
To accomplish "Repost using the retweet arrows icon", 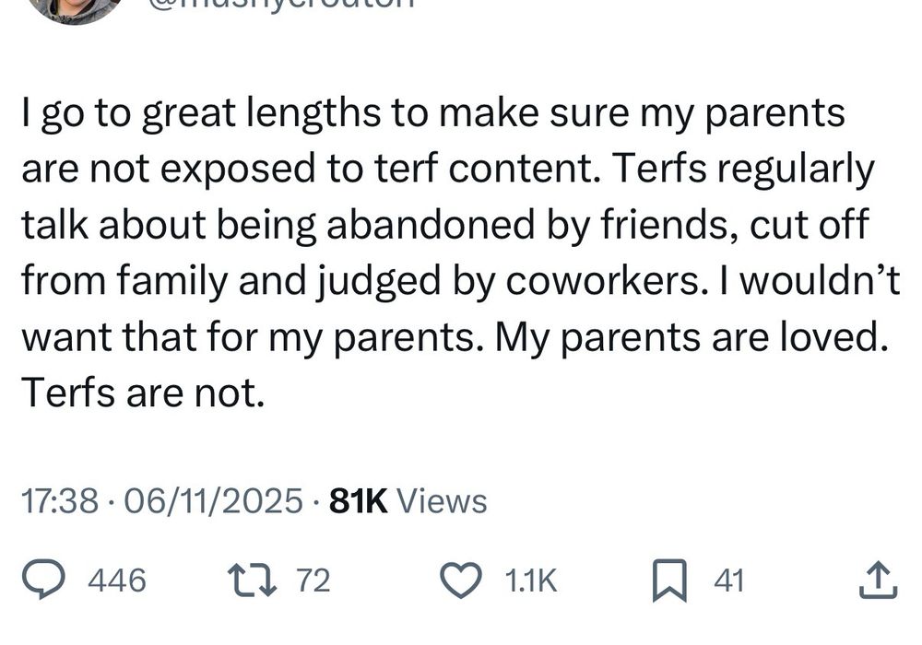I will click(x=253, y=580).
